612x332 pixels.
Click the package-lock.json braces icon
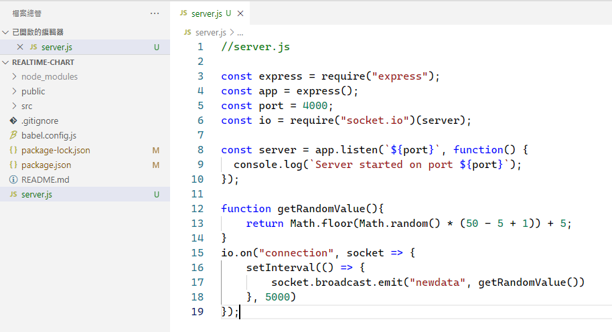click(13, 151)
